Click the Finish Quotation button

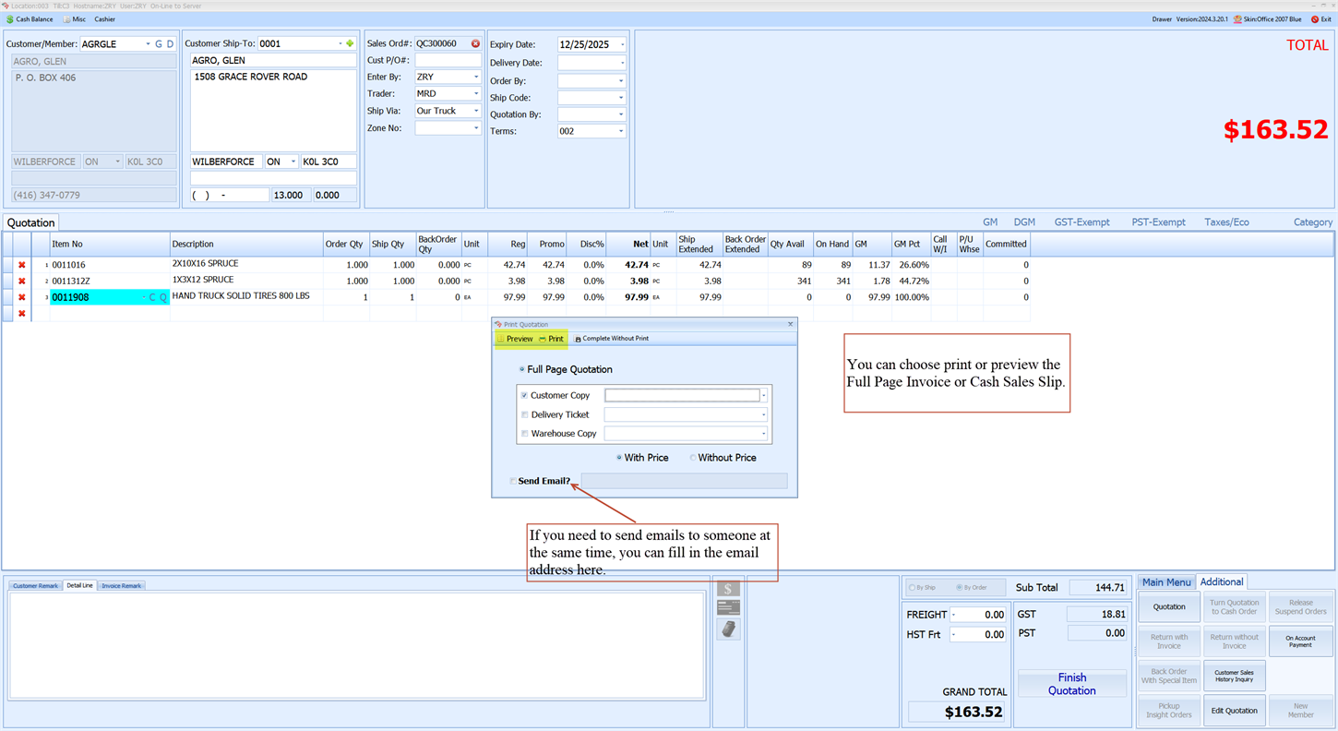coord(1071,684)
